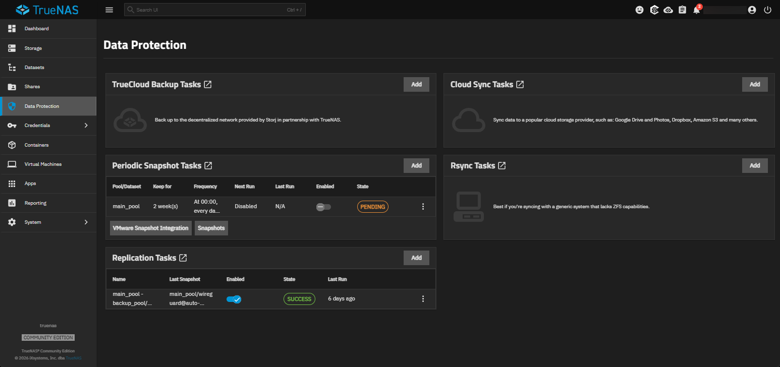
Task: Click the SUCCESS state badge
Action: pos(299,299)
